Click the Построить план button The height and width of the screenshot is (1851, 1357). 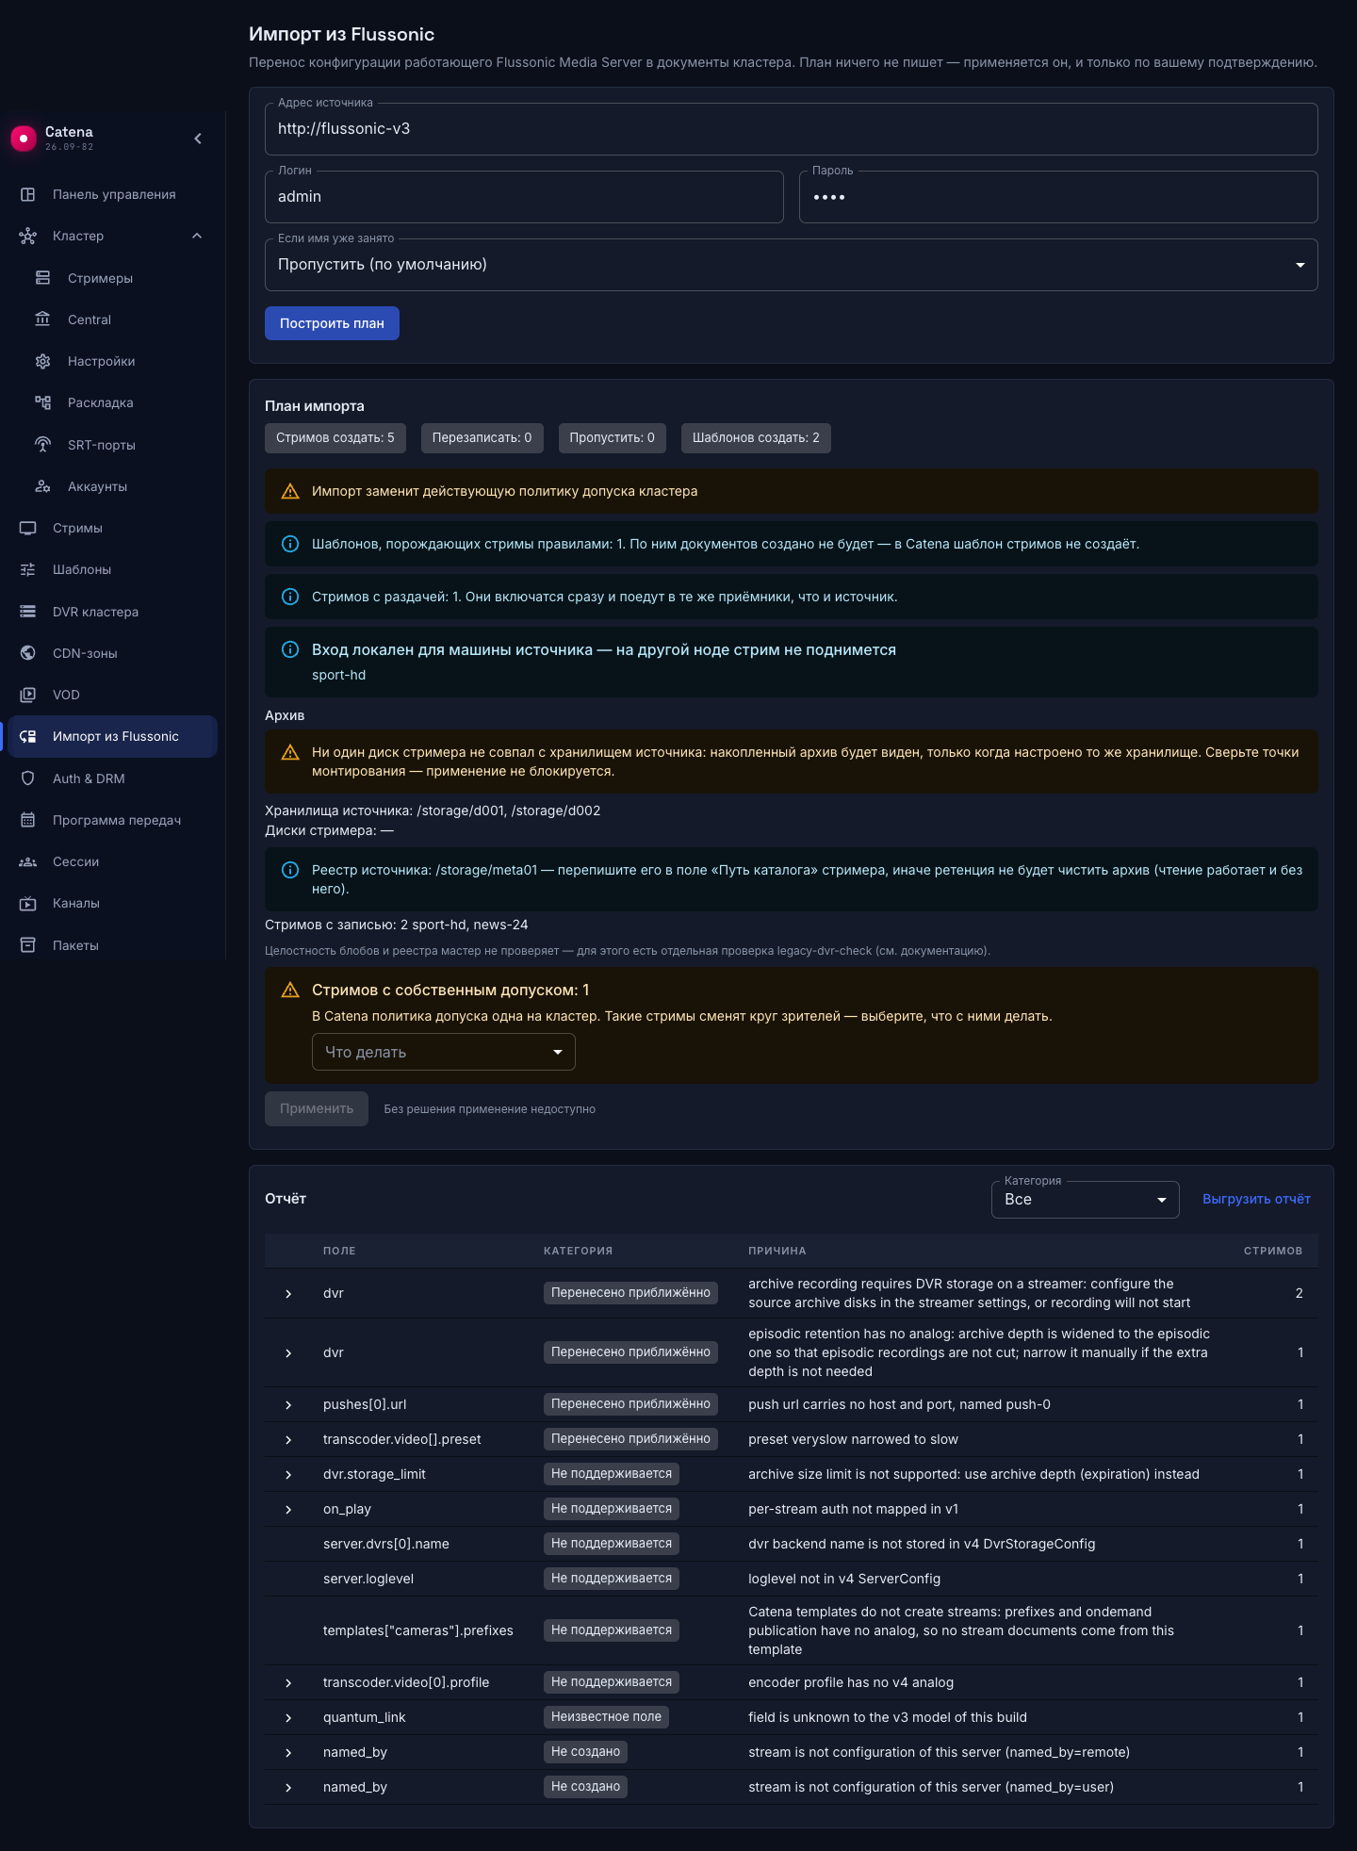tap(332, 323)
